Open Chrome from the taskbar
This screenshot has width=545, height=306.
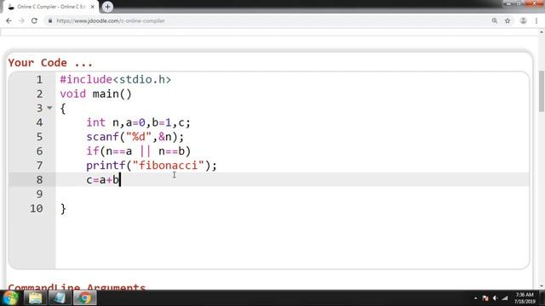[84, 298]
